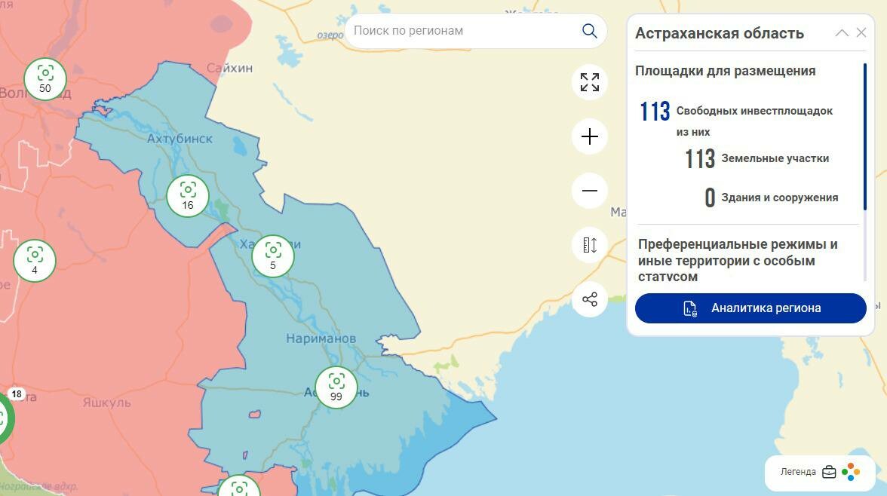Open the share map option
887x496 pixels.
(590, 299)
